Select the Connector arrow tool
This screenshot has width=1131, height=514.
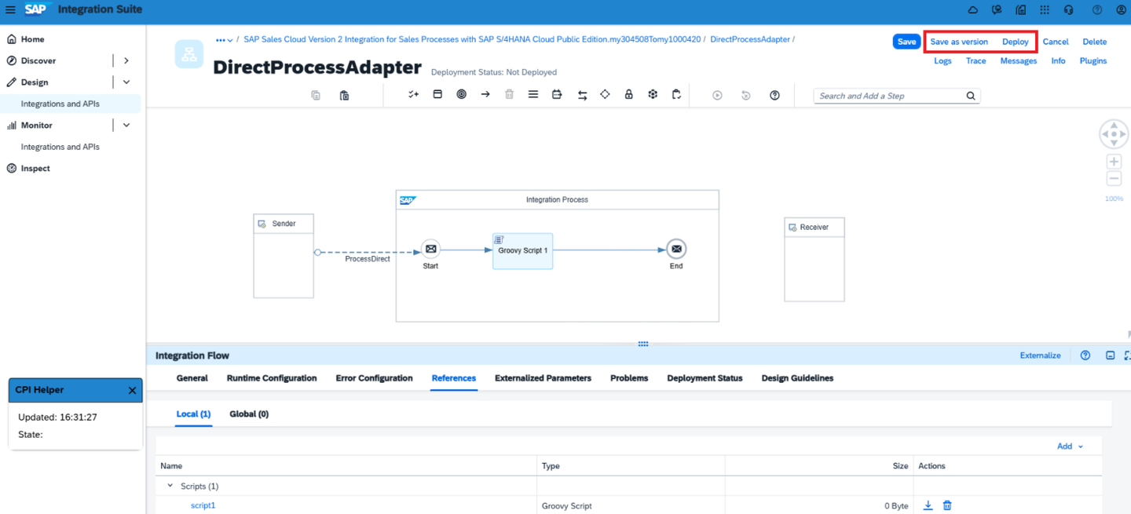(x=485, y=94)
